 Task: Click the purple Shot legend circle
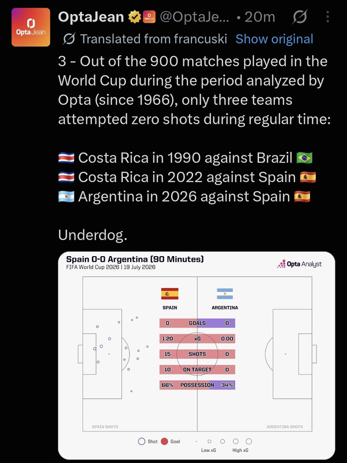[x=142, y=442]
